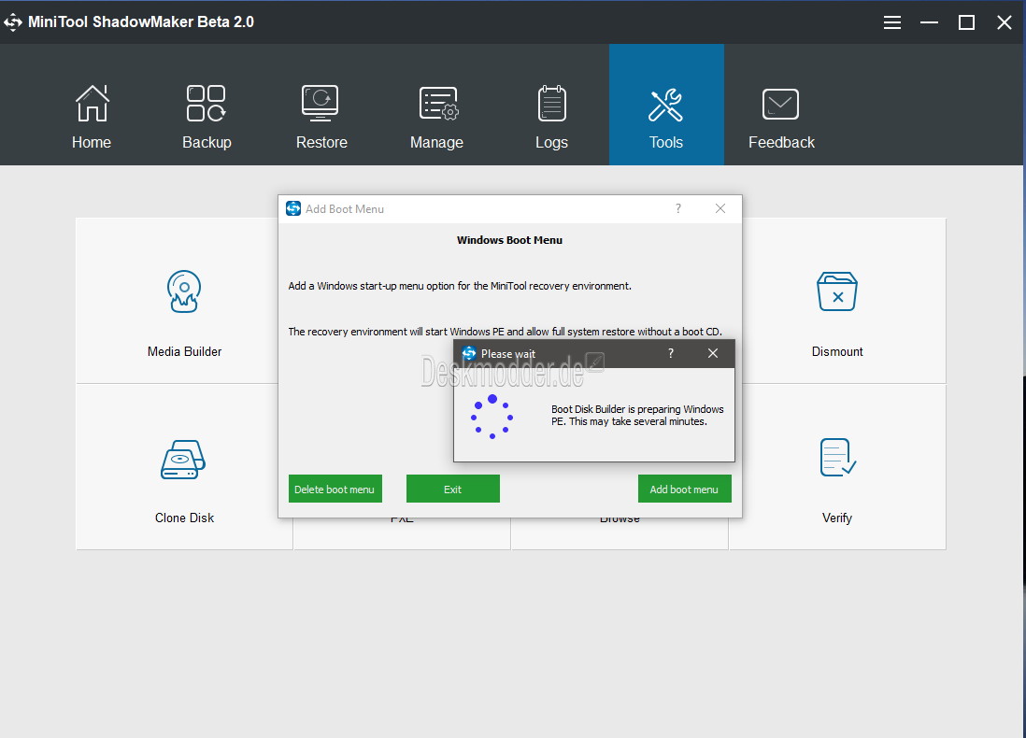Click the Home house icon

pyautogui.click(x=93, y=104)
